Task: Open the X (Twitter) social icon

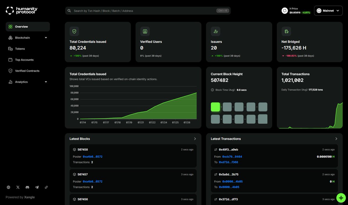Action: point(18,187)
